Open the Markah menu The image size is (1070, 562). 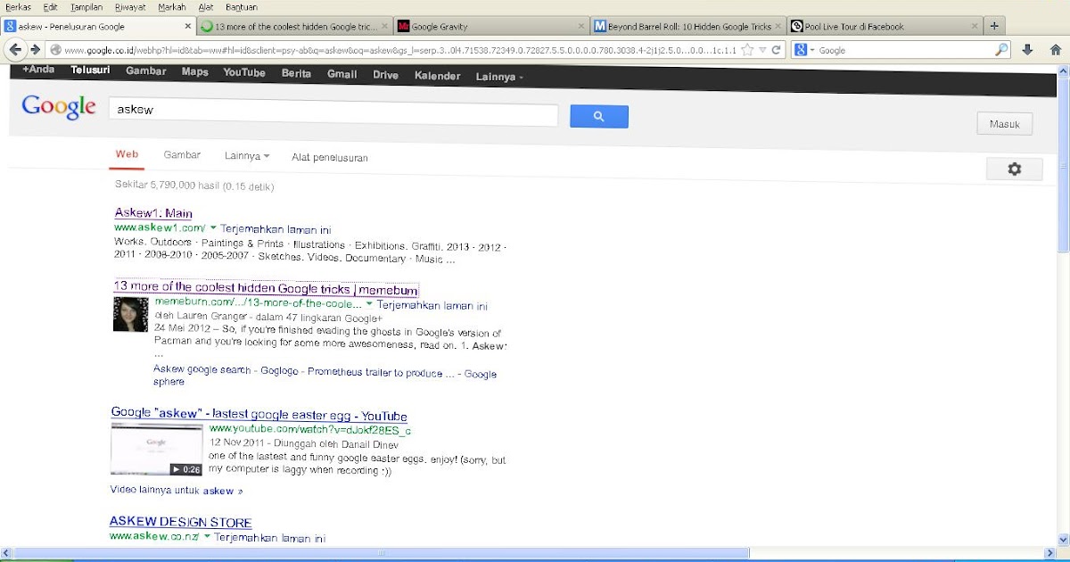[x=172, y=7]
